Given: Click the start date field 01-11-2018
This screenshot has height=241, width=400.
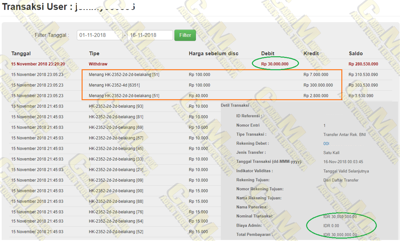Looking at the screenshot, I should 99,35.
